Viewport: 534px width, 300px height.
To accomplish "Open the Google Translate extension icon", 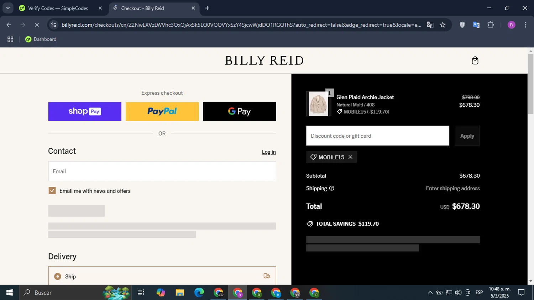I will pos(476,25).
